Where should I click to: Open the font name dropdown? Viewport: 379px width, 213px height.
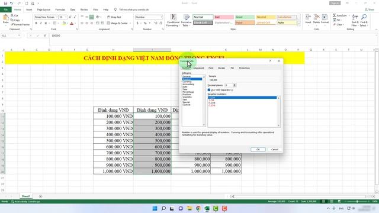[x=57, y=17]
